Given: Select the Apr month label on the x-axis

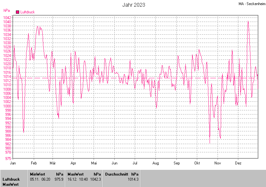Looking at the screenshot, I should coord(73,163).
